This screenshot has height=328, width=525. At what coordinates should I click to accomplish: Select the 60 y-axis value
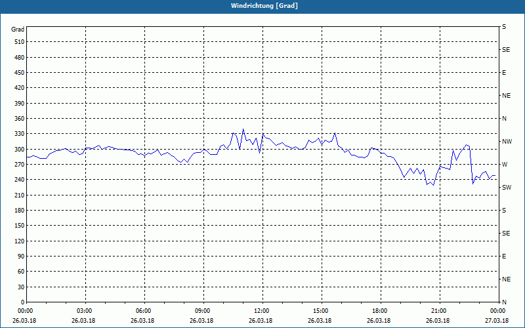point(21,272)
